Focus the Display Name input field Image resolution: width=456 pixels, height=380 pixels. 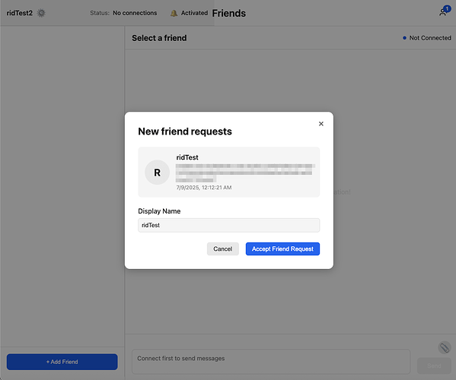click(229, 225)
